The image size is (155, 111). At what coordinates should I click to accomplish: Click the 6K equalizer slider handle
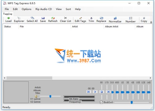pos(133,92)
